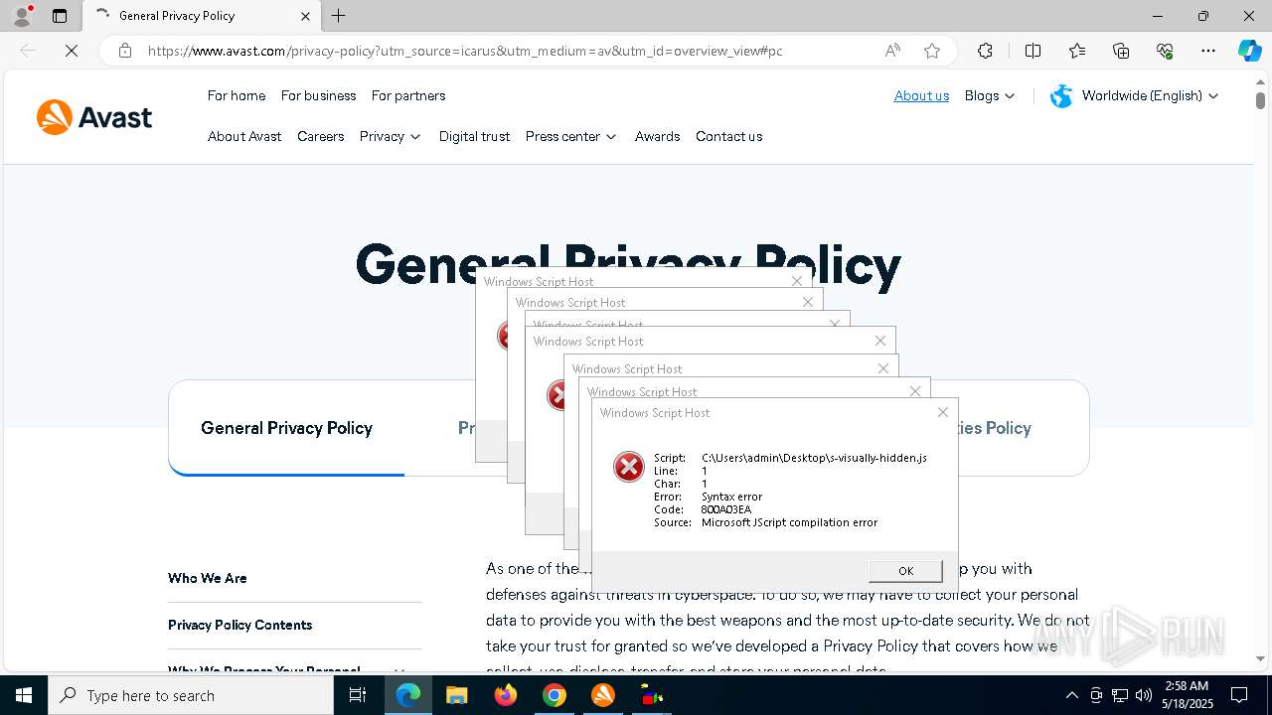Select the General Privacy Policy tab
Image resolution: width=1272 pixels, height=715 pixels.
286,428
